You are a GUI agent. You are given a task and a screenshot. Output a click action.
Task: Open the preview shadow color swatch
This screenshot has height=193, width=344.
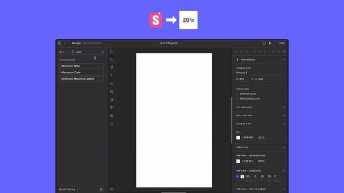242,176
